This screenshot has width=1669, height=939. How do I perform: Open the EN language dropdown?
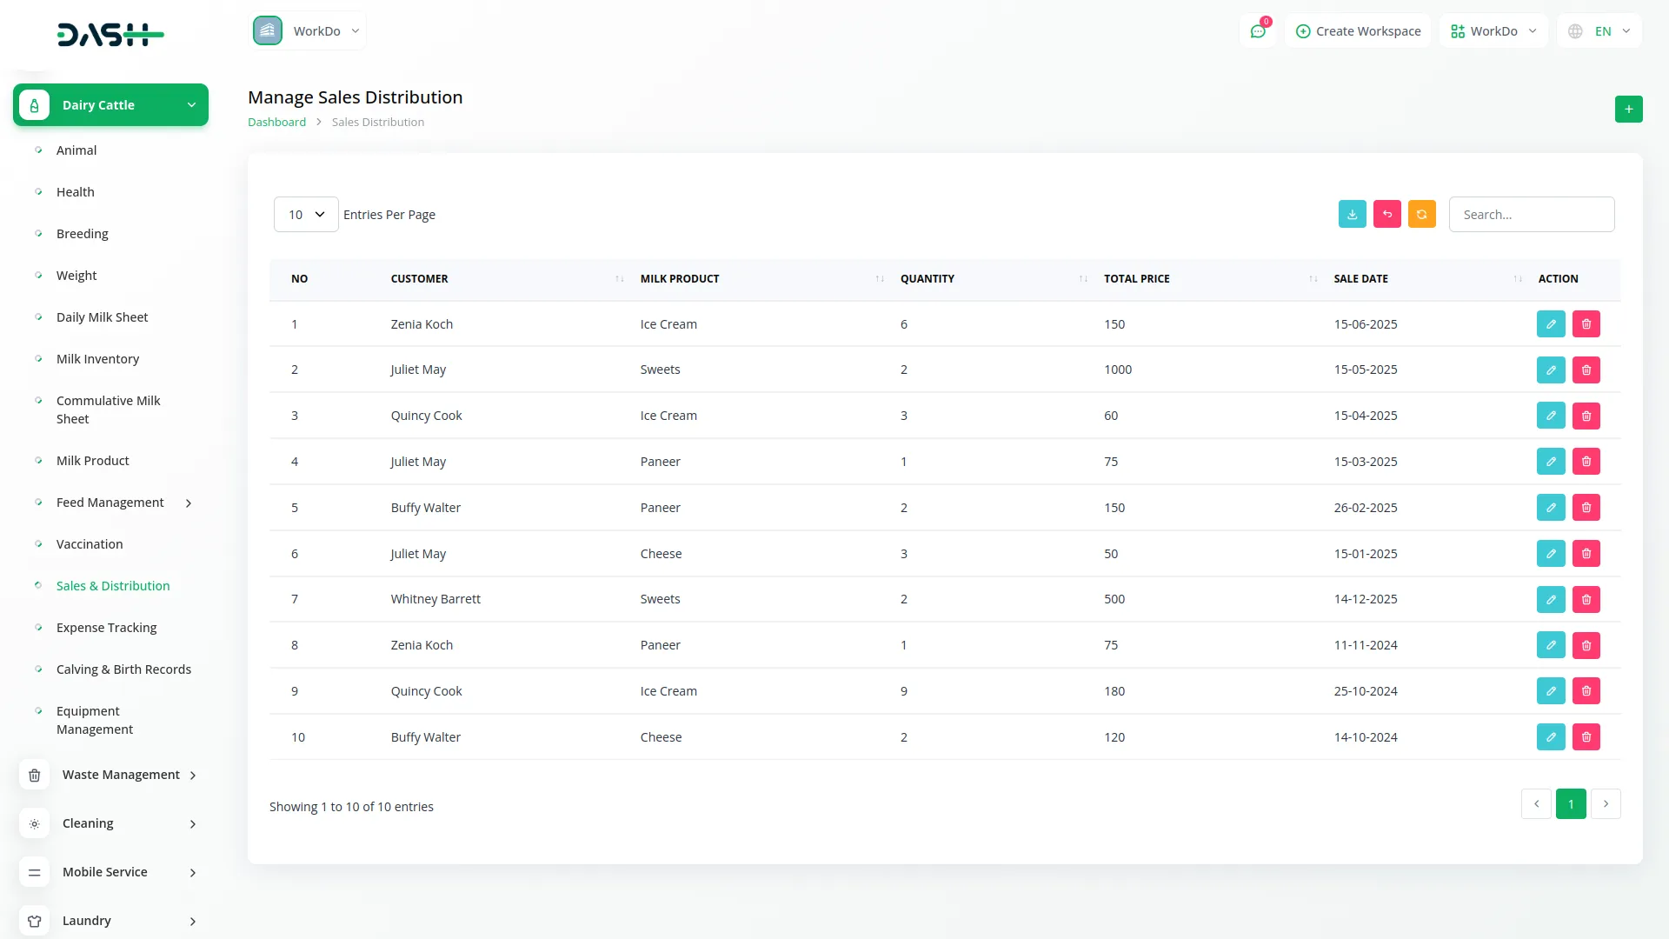click(x=1601, y=31)
